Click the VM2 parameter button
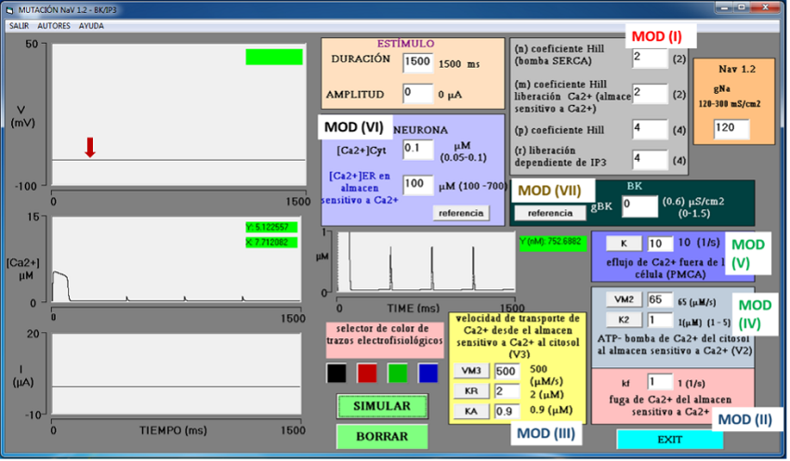The image size is (790, 461). [625, 299]
